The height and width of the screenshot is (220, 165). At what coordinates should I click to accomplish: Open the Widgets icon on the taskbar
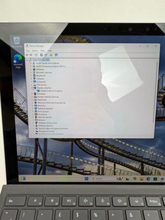click(x=23, y=178)
